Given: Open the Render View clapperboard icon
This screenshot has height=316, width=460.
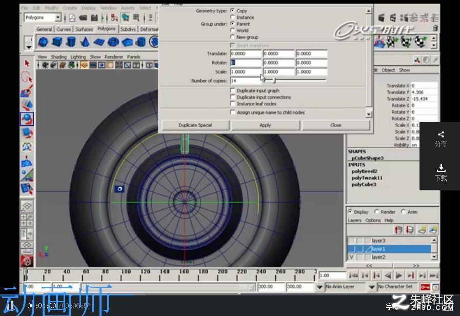Looking at the screenshot, I should coord(382,18).
